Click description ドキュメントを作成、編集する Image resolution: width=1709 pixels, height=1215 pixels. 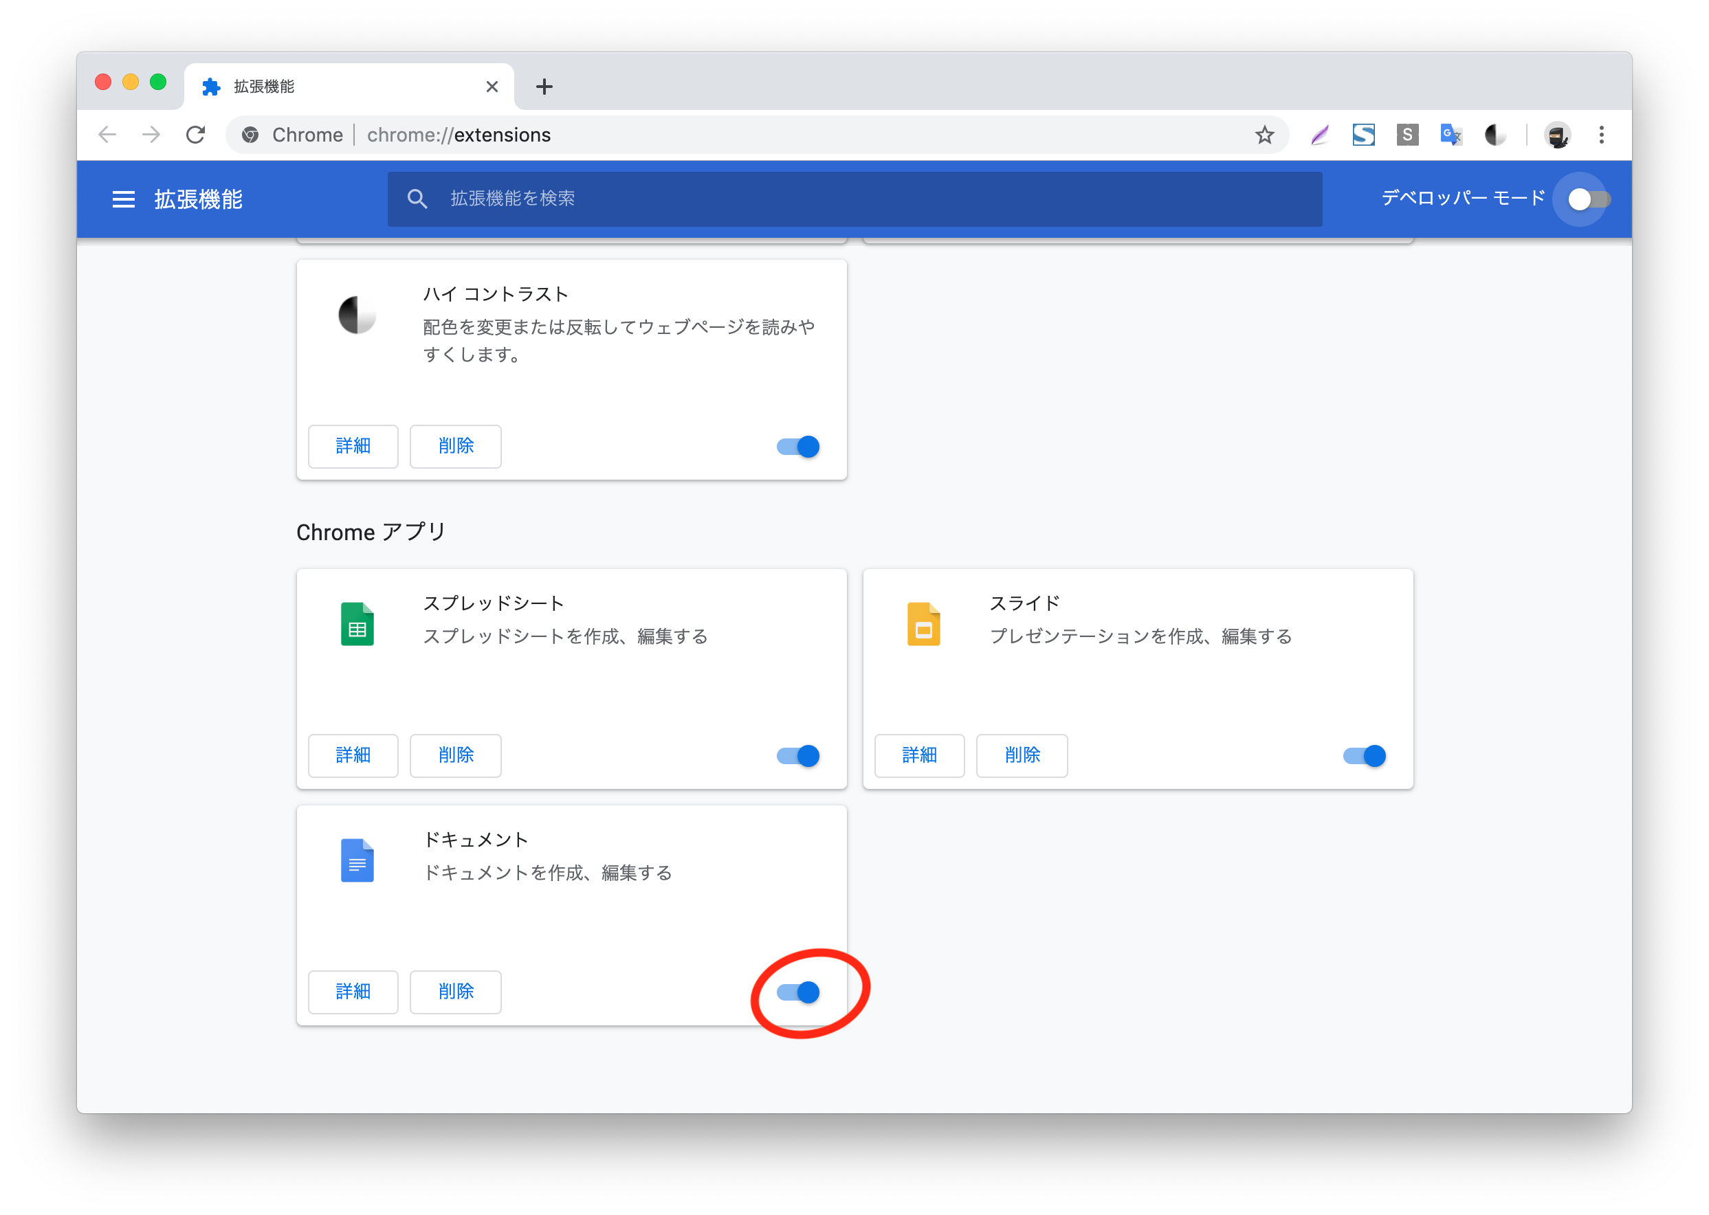coord(548,872)
